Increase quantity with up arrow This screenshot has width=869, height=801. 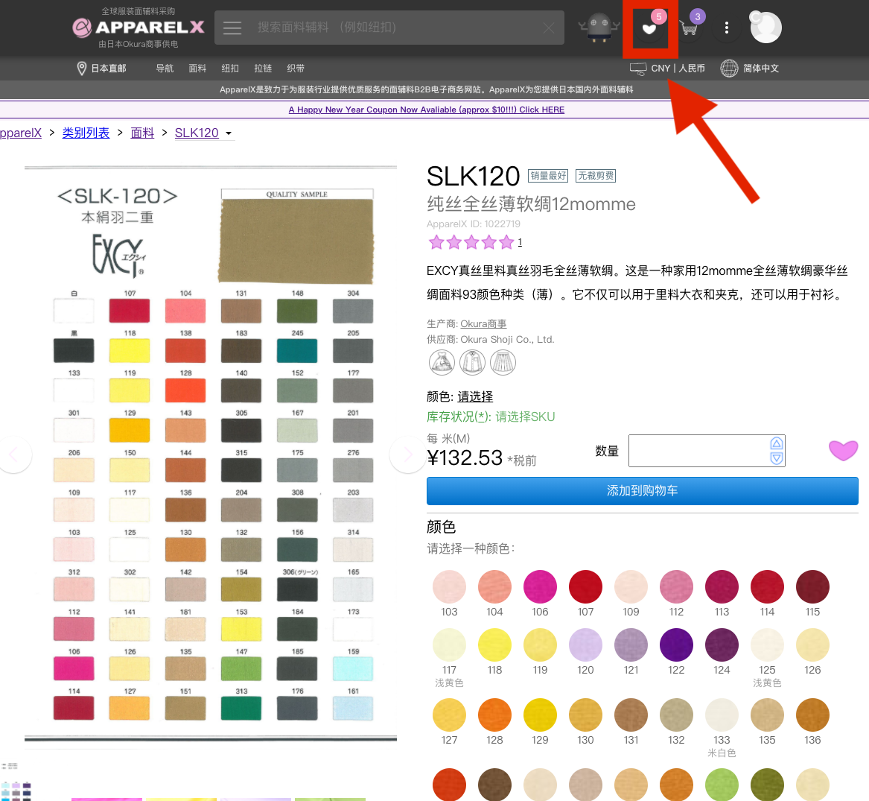[x=777, y=443]
